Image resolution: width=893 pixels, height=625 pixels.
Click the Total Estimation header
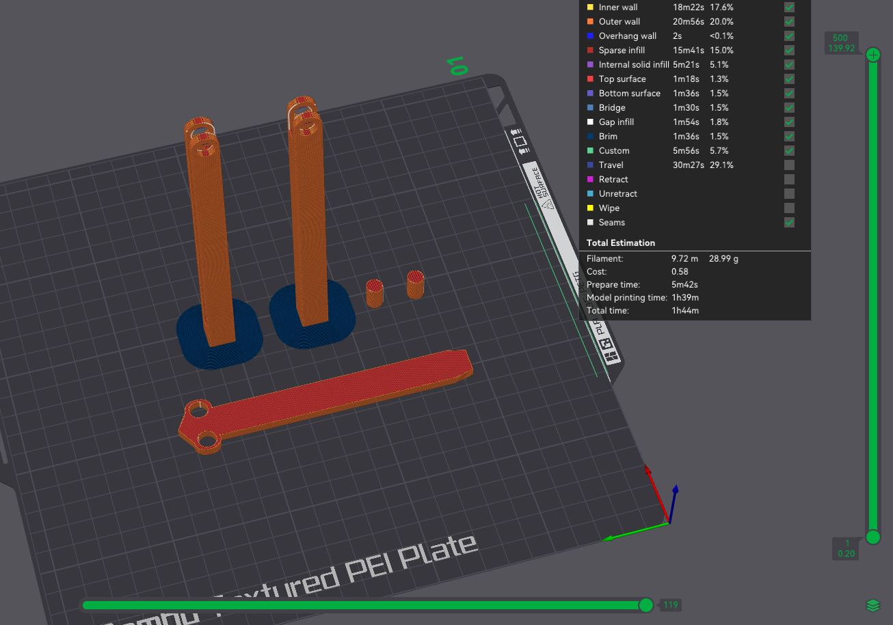(620, 243)
